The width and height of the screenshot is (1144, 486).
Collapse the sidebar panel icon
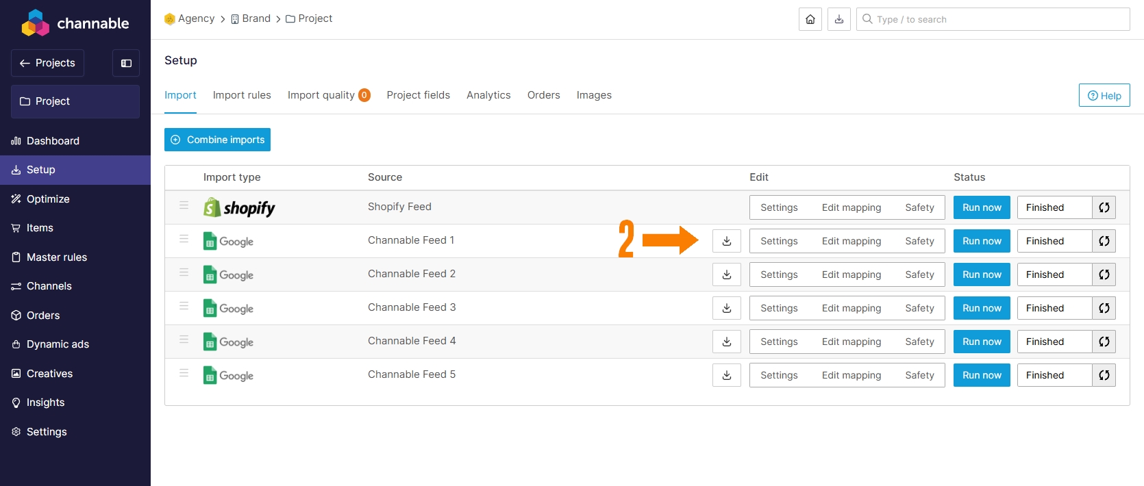coord(126,63)
